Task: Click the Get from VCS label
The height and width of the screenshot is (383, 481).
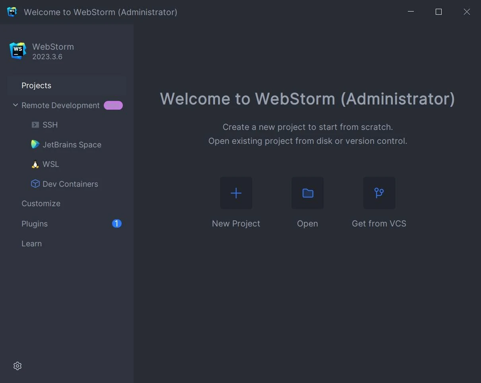Action: tap(379, 223)
